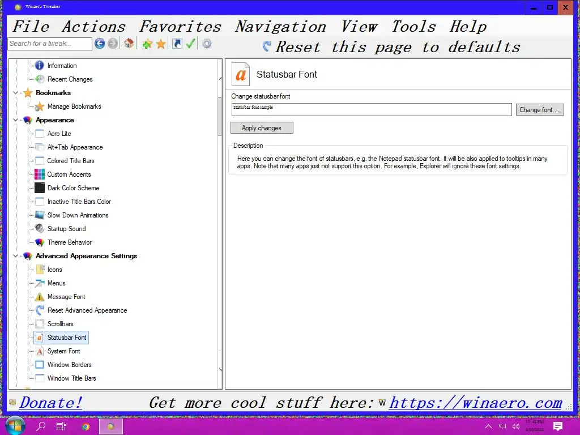Click the Scrollbars tree icon
Screen dimensions: 580x435
40,324
